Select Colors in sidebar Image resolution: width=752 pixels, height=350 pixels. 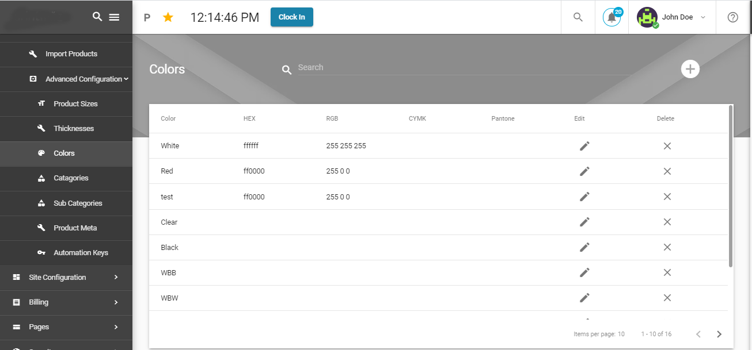[66, 153]
